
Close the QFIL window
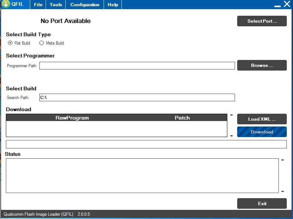pyautogui.click(x=287, y=4)
